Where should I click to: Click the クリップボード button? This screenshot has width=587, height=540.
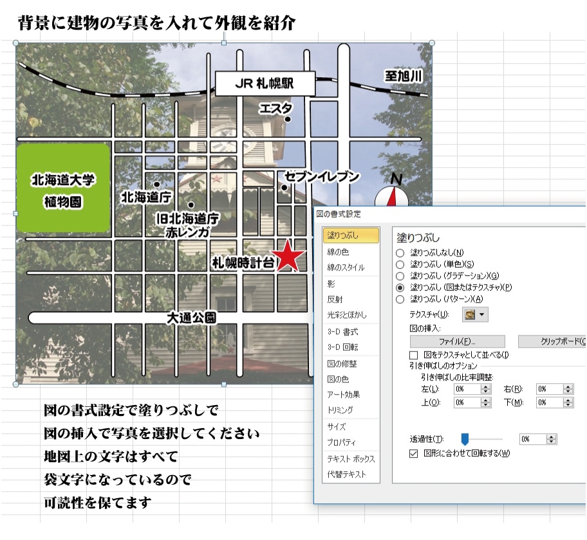(x=552, y=341)
